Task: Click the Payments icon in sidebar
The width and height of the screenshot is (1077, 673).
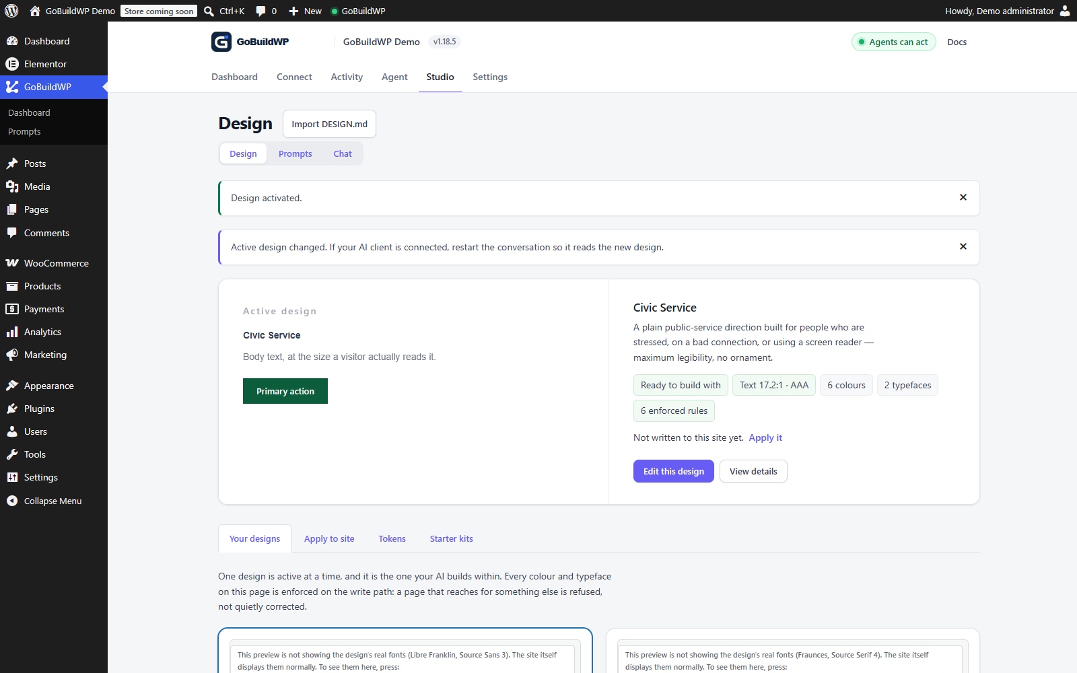Action: pyautogui.click(x=12, y=309)
